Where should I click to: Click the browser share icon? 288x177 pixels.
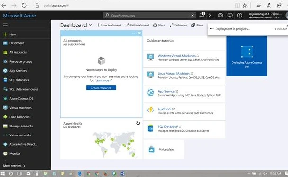(x=279, y=5)
